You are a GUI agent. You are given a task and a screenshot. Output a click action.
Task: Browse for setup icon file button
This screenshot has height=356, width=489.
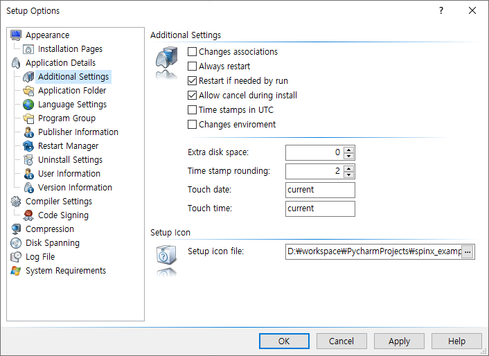coord(468,251)
